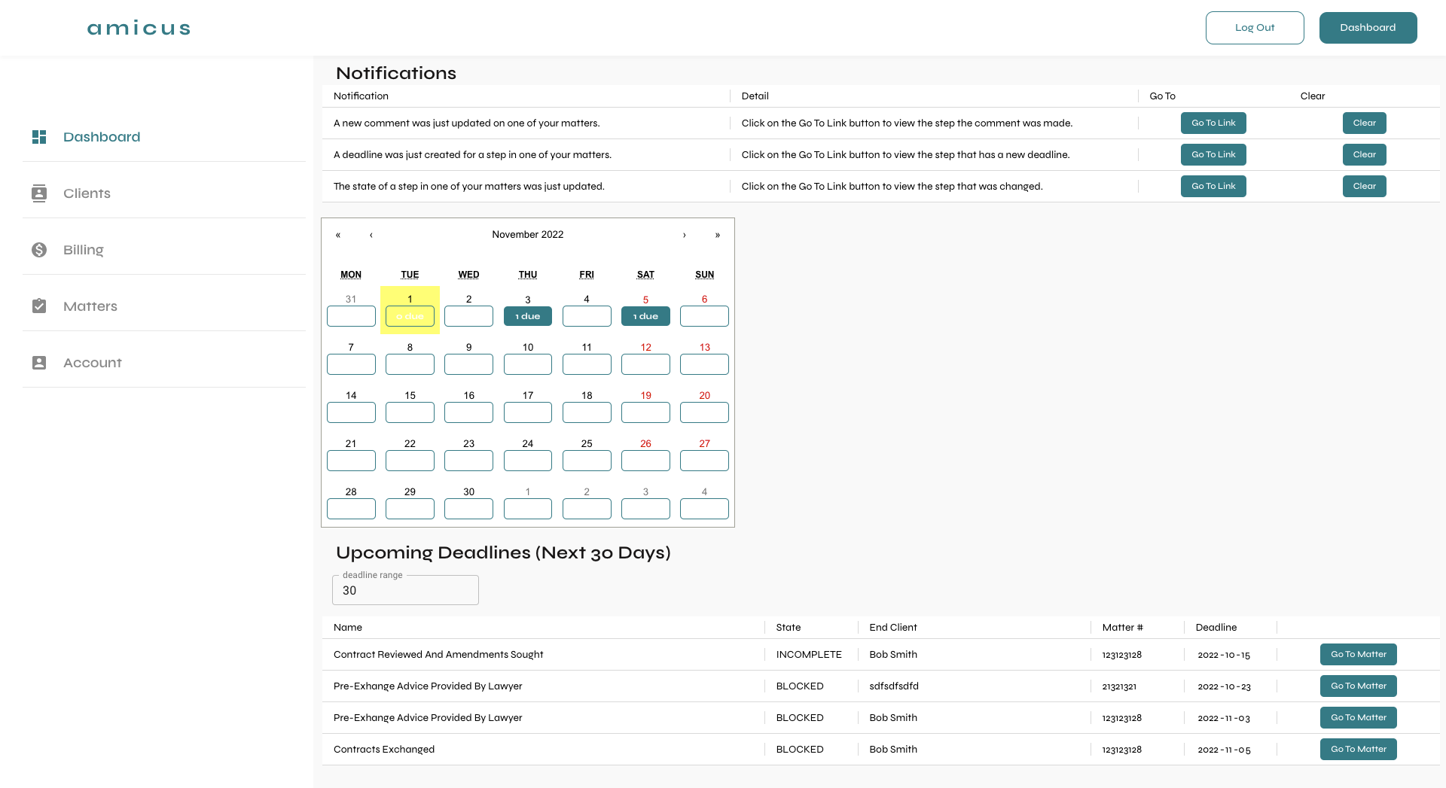Click the Clients icon in the sidebar

39,193
